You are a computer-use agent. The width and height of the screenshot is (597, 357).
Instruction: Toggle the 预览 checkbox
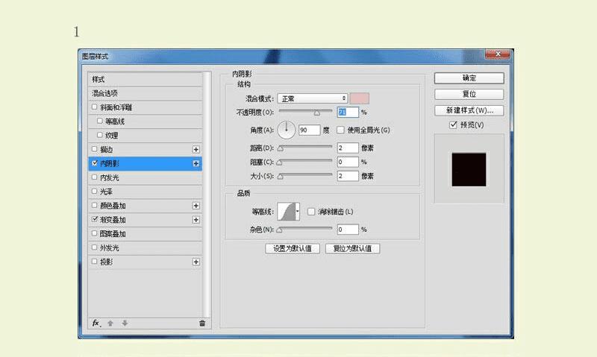(453, 124)
